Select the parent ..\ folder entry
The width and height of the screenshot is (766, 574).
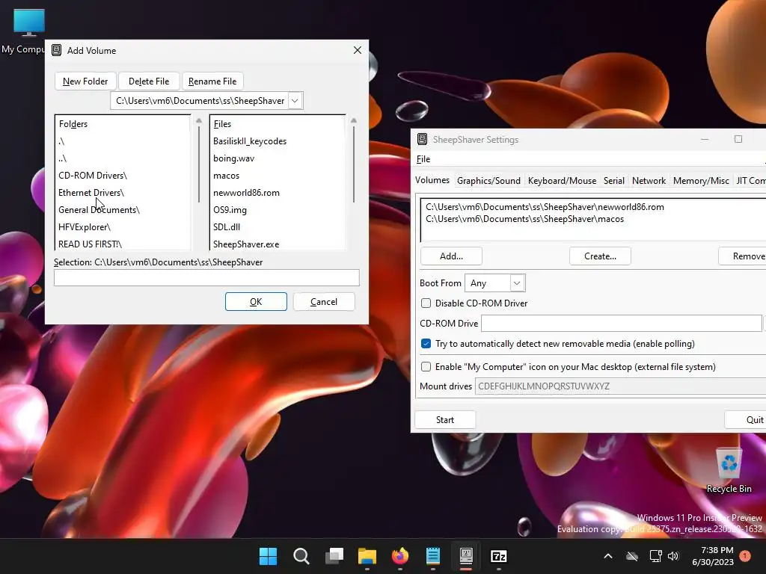(x=63, y=158)
